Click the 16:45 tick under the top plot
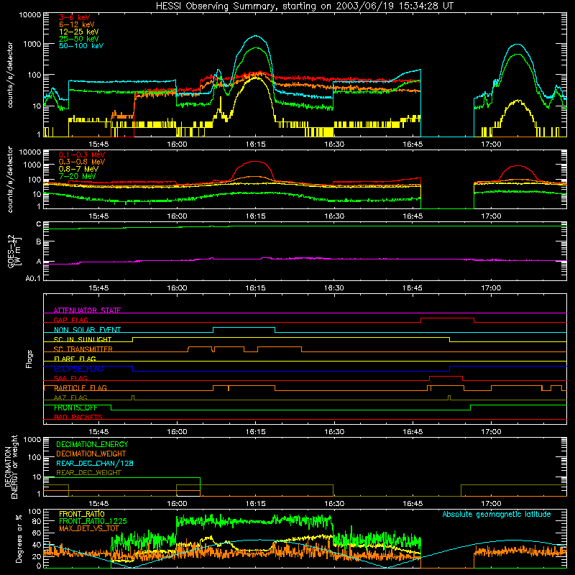This screenshot has width=575, height=575. [x=413, y=144]
